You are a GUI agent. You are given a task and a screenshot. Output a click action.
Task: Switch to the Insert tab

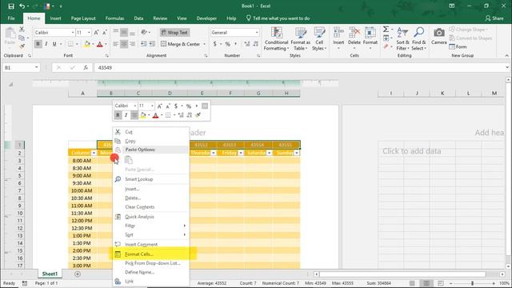coord(55,18)
